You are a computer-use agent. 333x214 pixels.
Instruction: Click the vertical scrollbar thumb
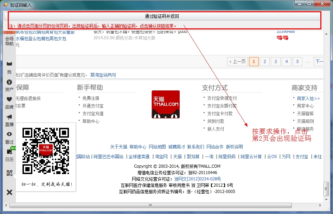(x=326, y=189)
